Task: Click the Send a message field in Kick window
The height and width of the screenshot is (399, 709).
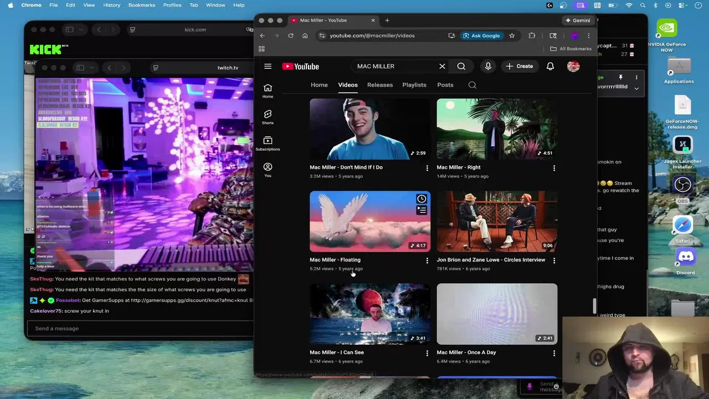Action: [x=141, y=329]
